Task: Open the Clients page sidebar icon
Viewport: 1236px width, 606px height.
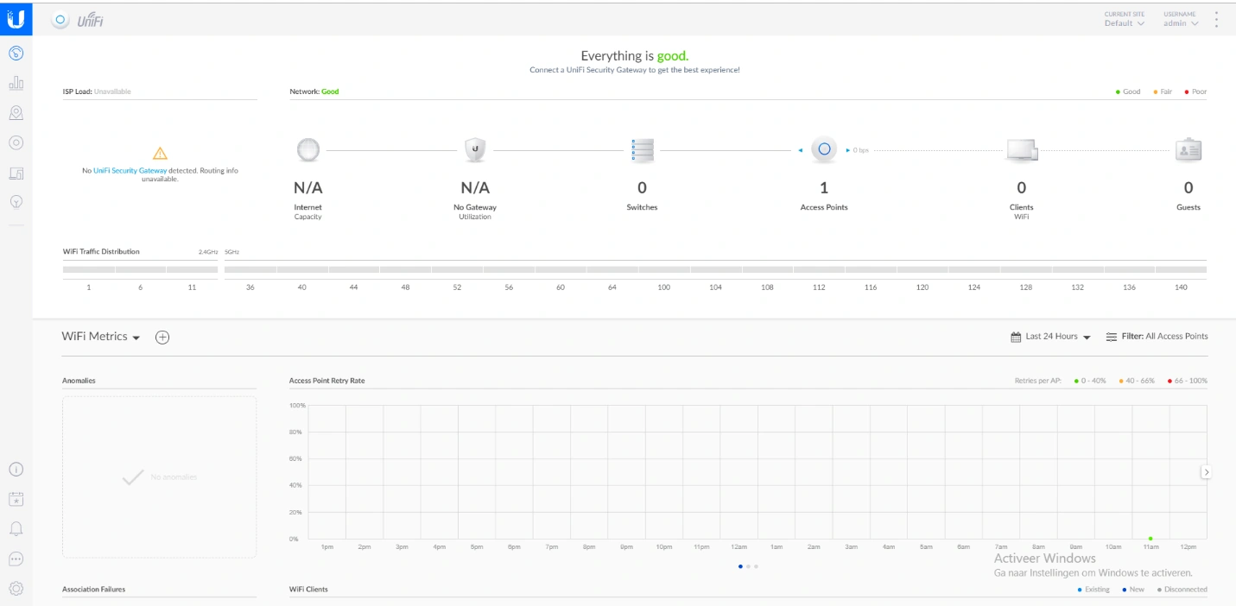Action: (16, 174)
